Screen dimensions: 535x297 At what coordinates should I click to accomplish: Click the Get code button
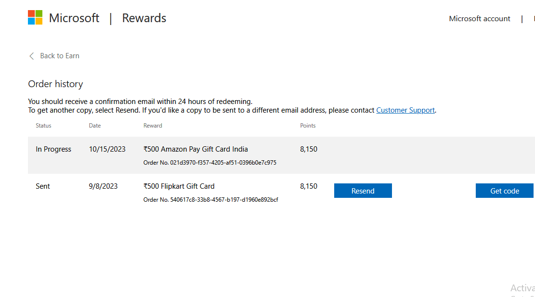tap(504, 191)
